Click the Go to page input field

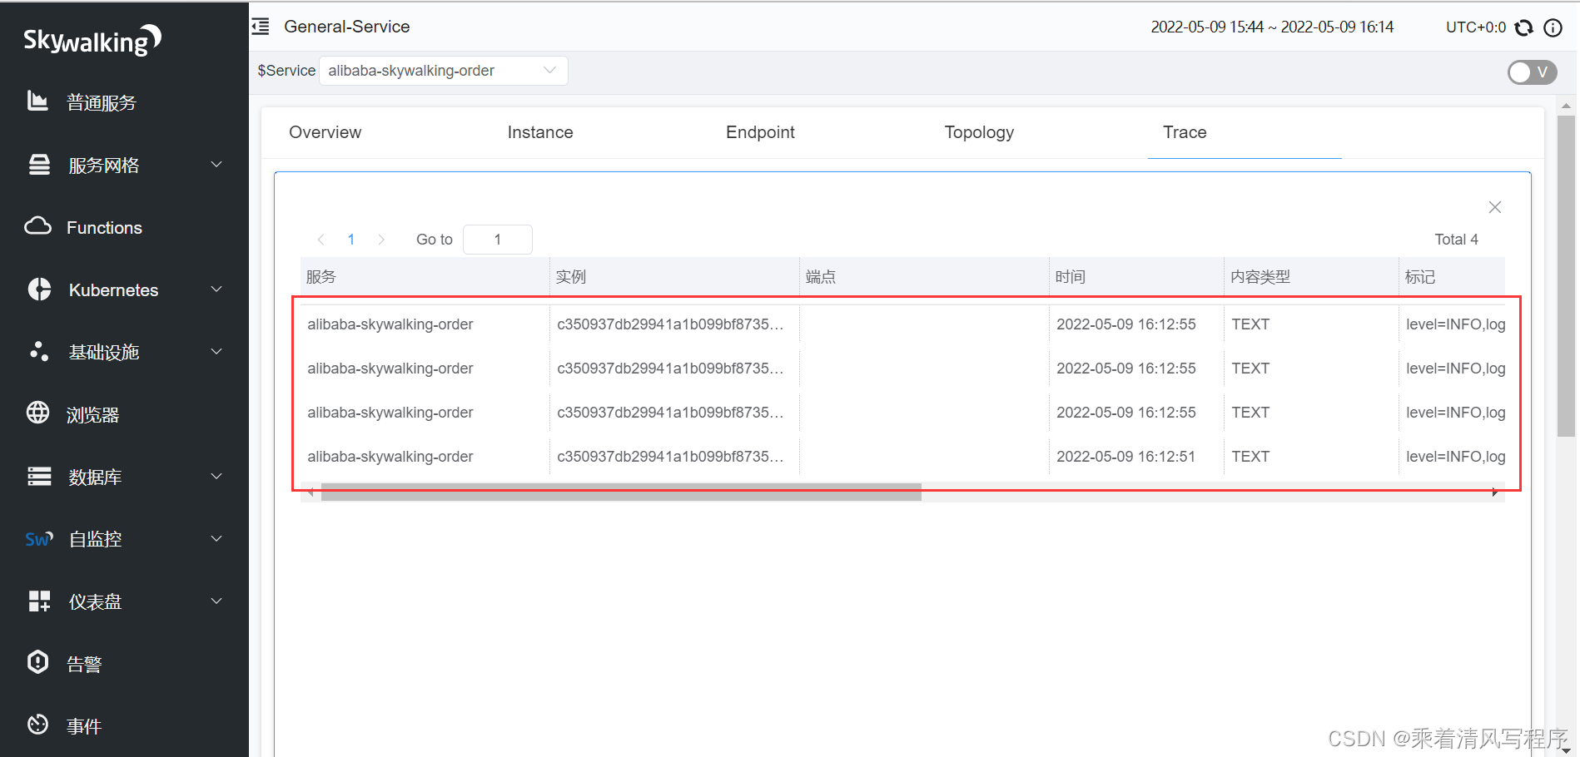coord(498,240)
